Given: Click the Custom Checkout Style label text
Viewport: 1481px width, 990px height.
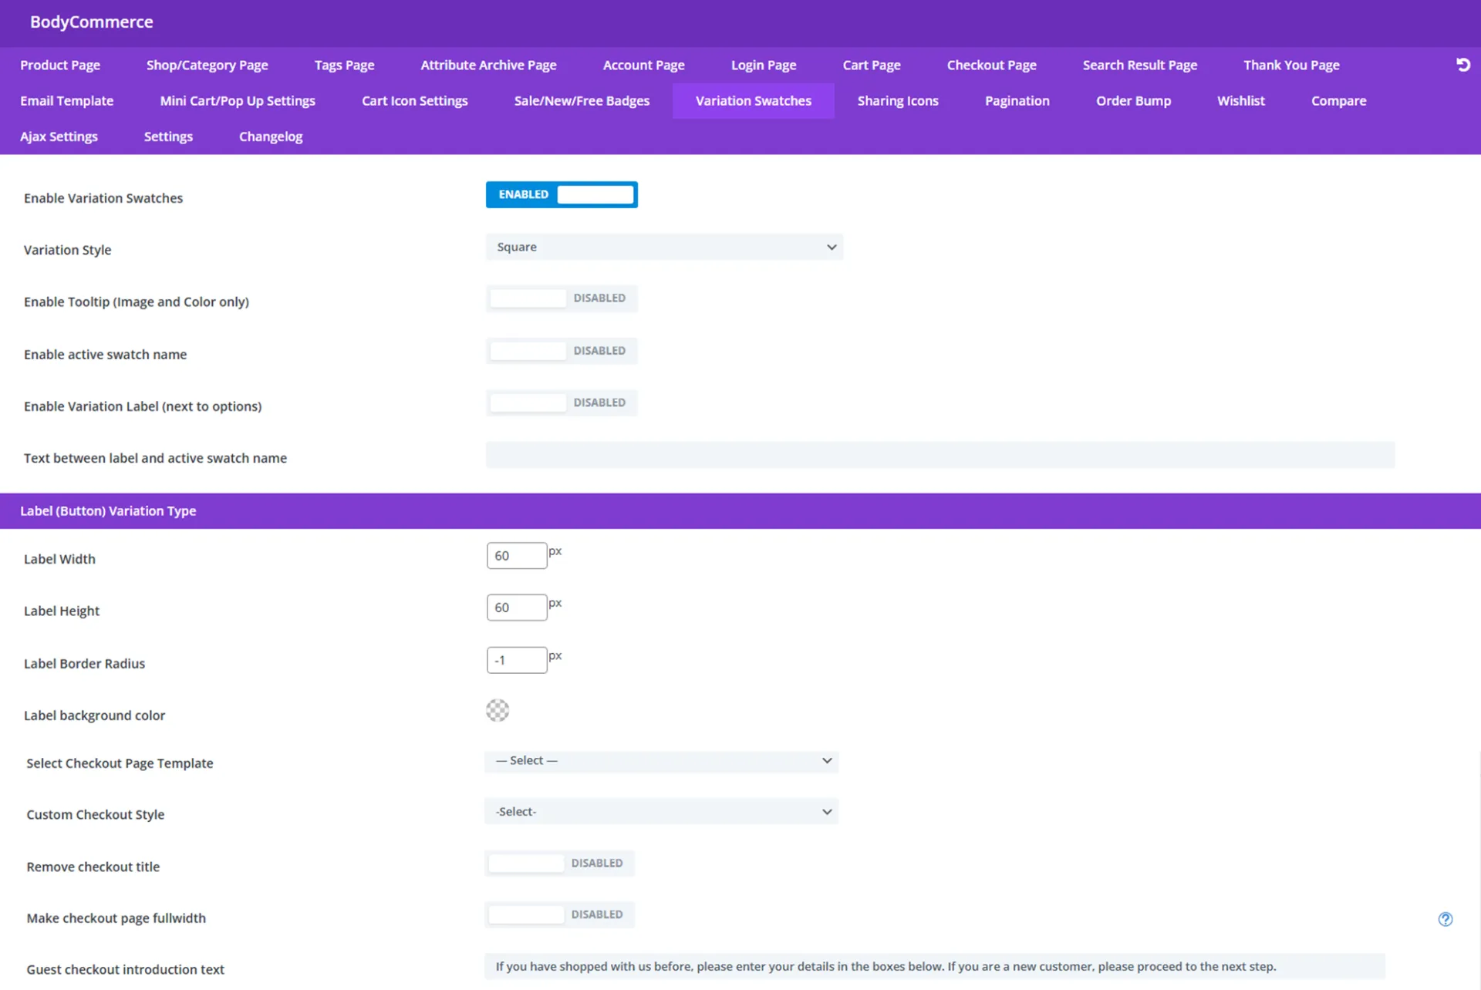Looking at the screenshot, I should point(95,815).
